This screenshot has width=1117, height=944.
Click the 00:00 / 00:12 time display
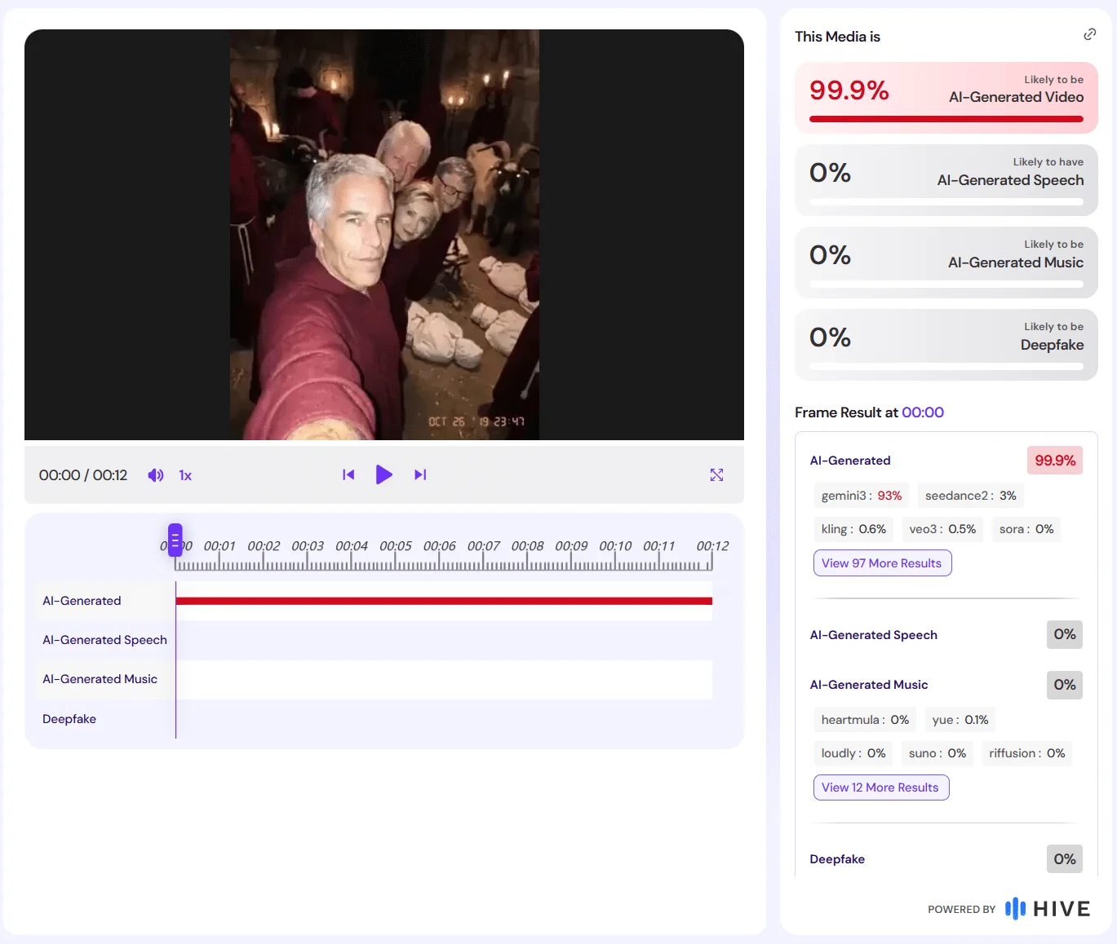click(x=83, y=475)
